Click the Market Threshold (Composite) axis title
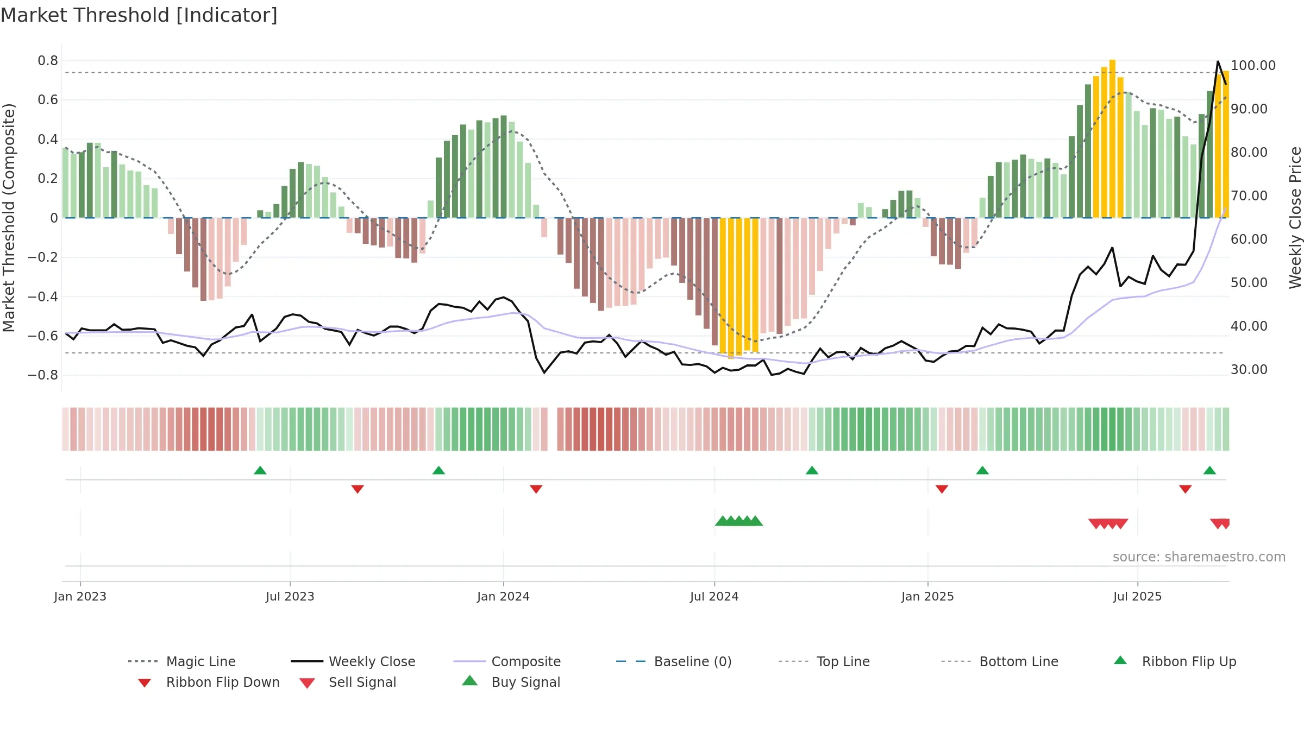This screenshot has width=1304, height=733. [9, 217]
